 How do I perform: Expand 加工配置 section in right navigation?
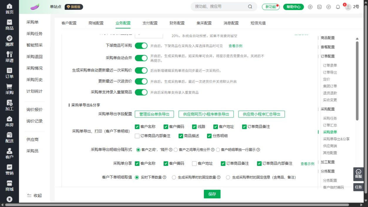pos(327,162)
